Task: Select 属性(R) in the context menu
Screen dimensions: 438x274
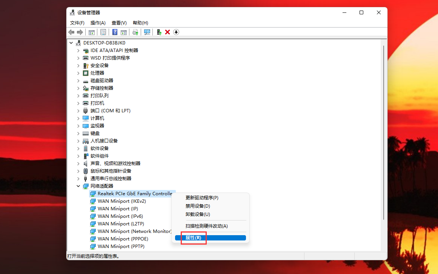Action: [193, 238]
